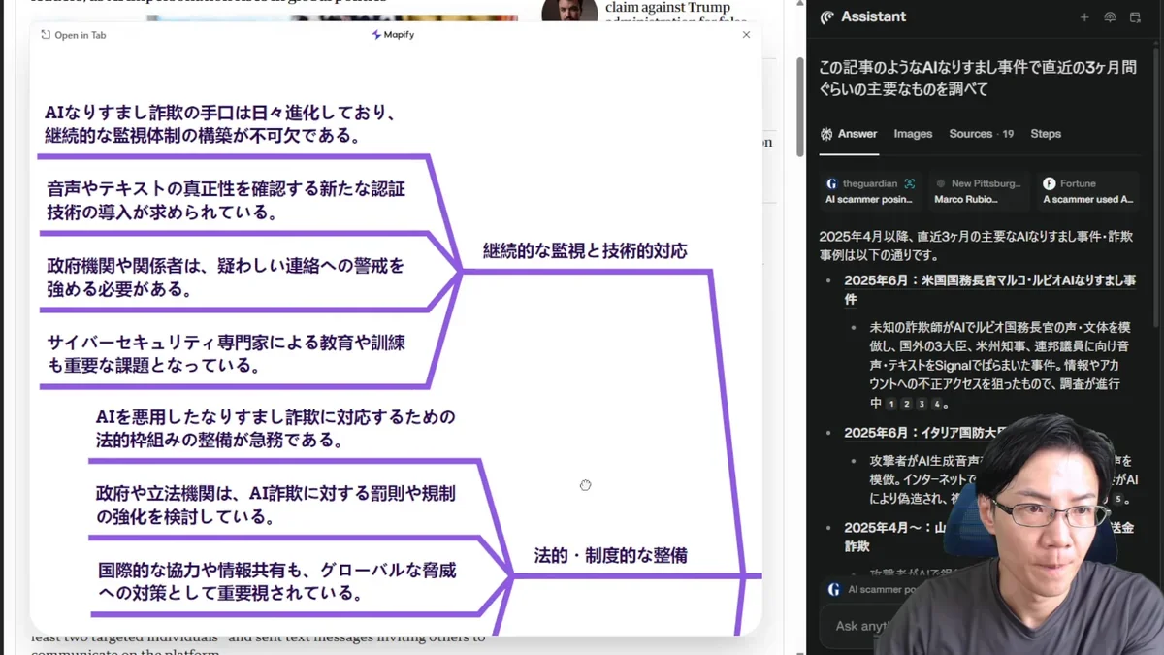This screenshot has width=1164, height=655.
Task: Click the Assistant logo icon
Action: [826, 17]
